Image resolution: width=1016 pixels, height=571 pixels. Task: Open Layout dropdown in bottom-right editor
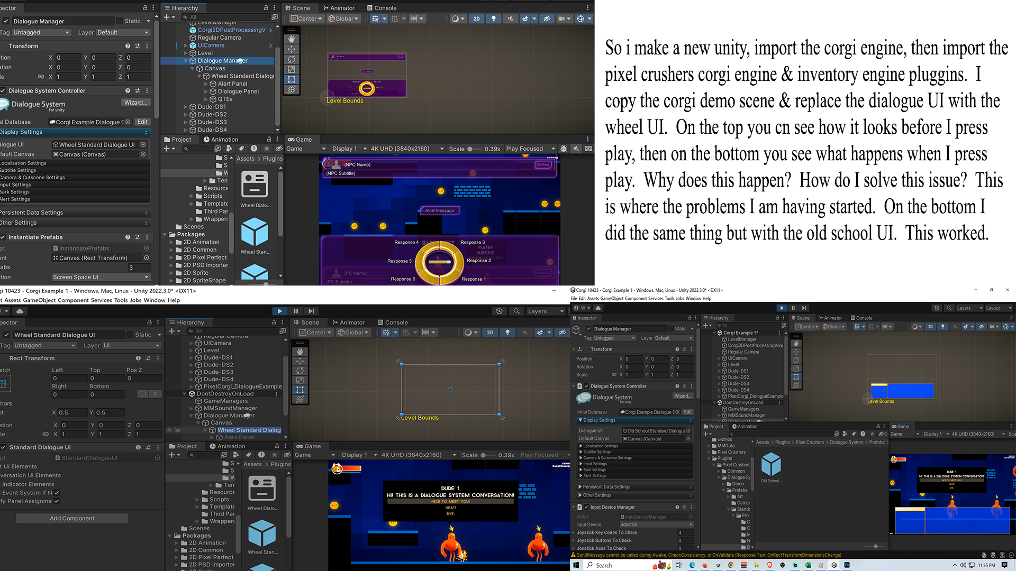(999, 308)
